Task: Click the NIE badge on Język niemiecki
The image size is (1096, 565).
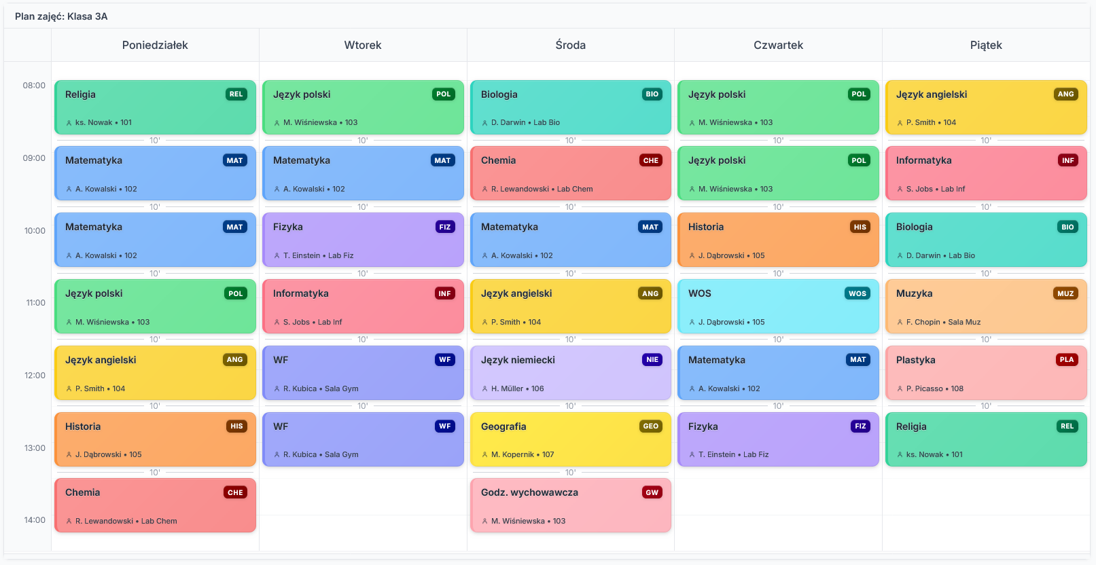Action: [652, 360]
